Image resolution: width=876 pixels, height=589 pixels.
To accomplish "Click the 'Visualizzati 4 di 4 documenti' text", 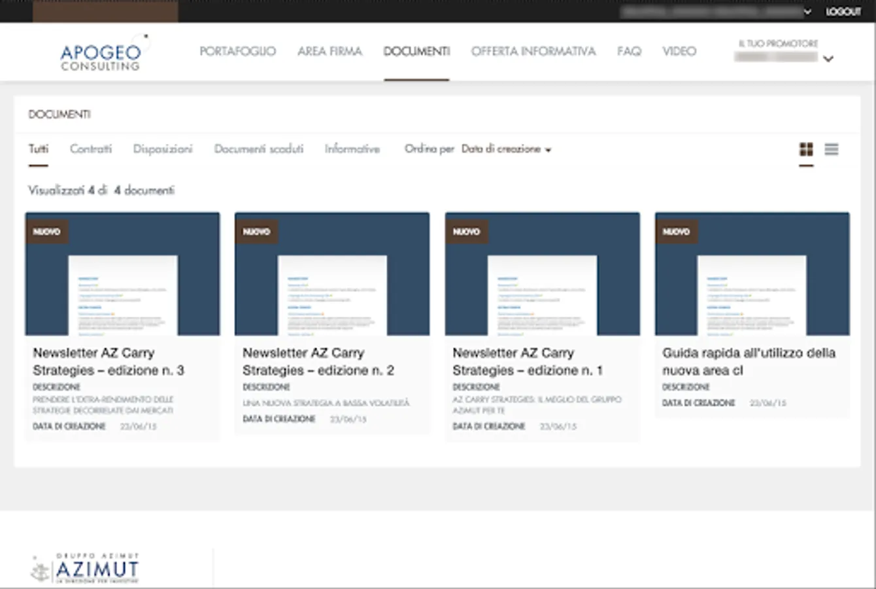I will (x=101, y=190).
